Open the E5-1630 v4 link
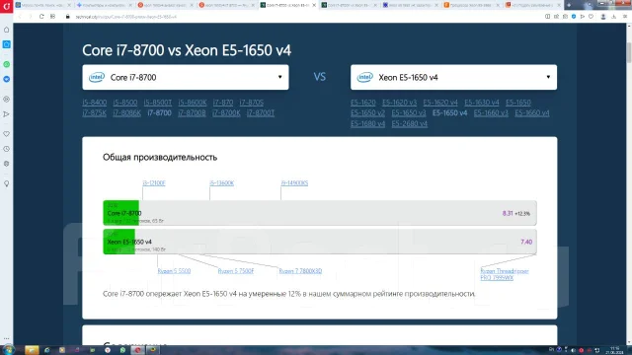 click(482, 103)
